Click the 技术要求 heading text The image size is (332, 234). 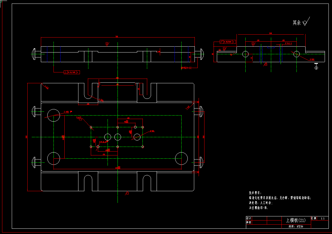point(255,193)
